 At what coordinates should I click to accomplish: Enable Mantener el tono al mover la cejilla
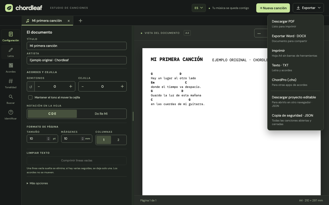click(x=30, y=97)
